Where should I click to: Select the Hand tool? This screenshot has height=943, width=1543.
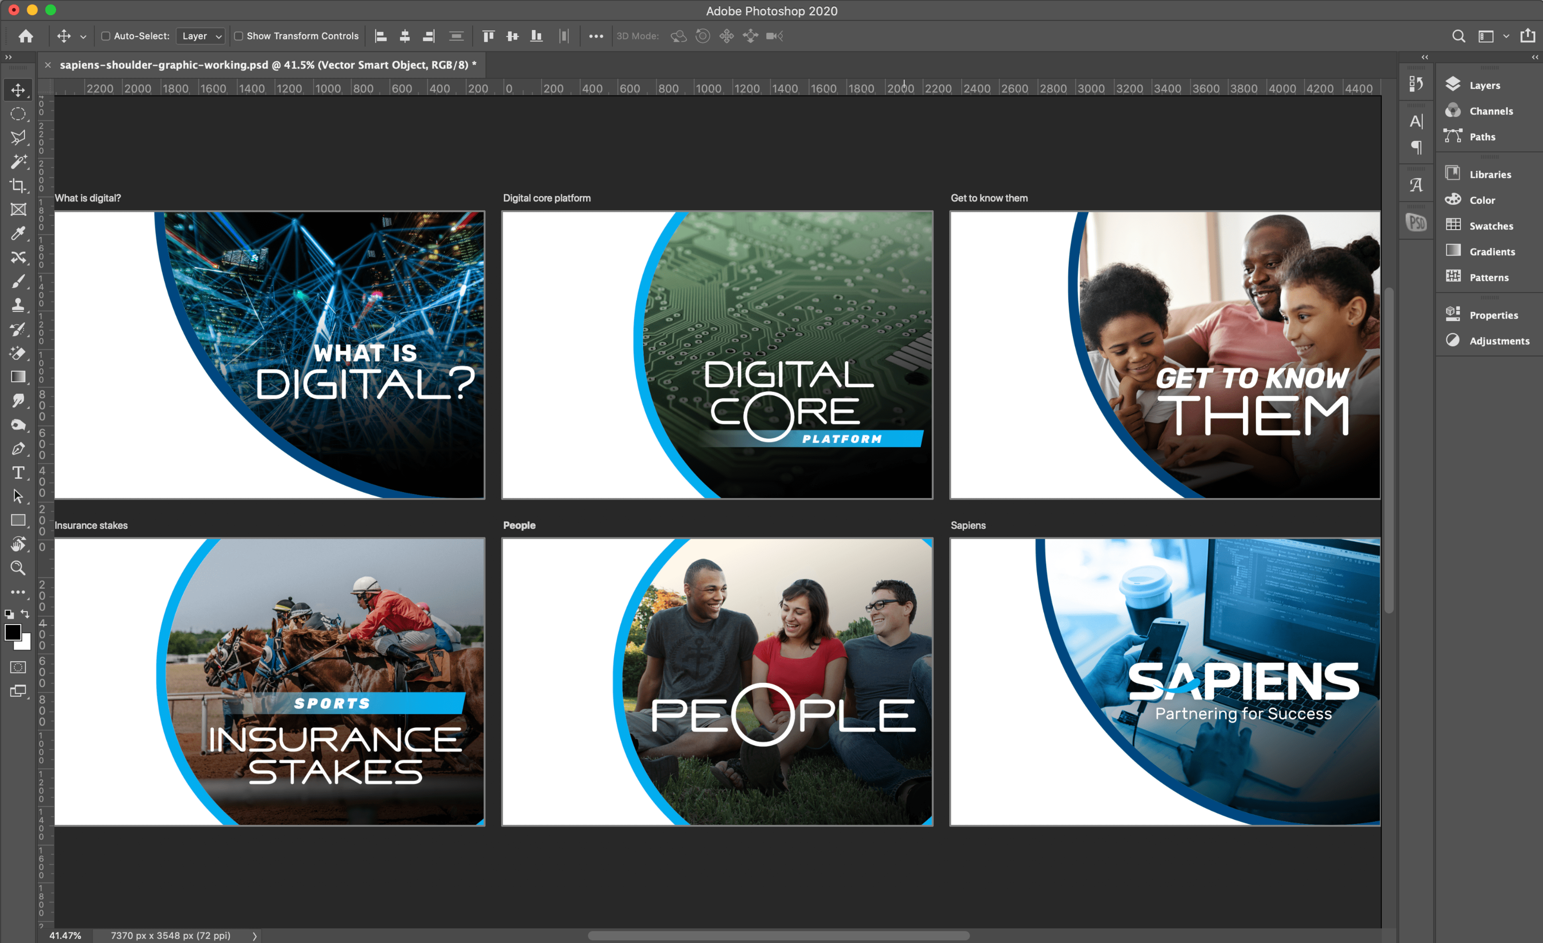click(x=18, y=544)
